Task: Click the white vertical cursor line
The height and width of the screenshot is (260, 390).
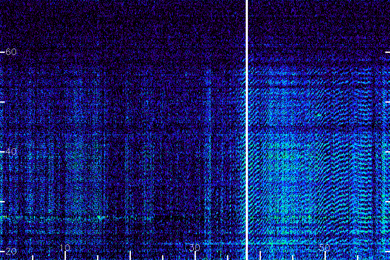Action: pos(247,130)
